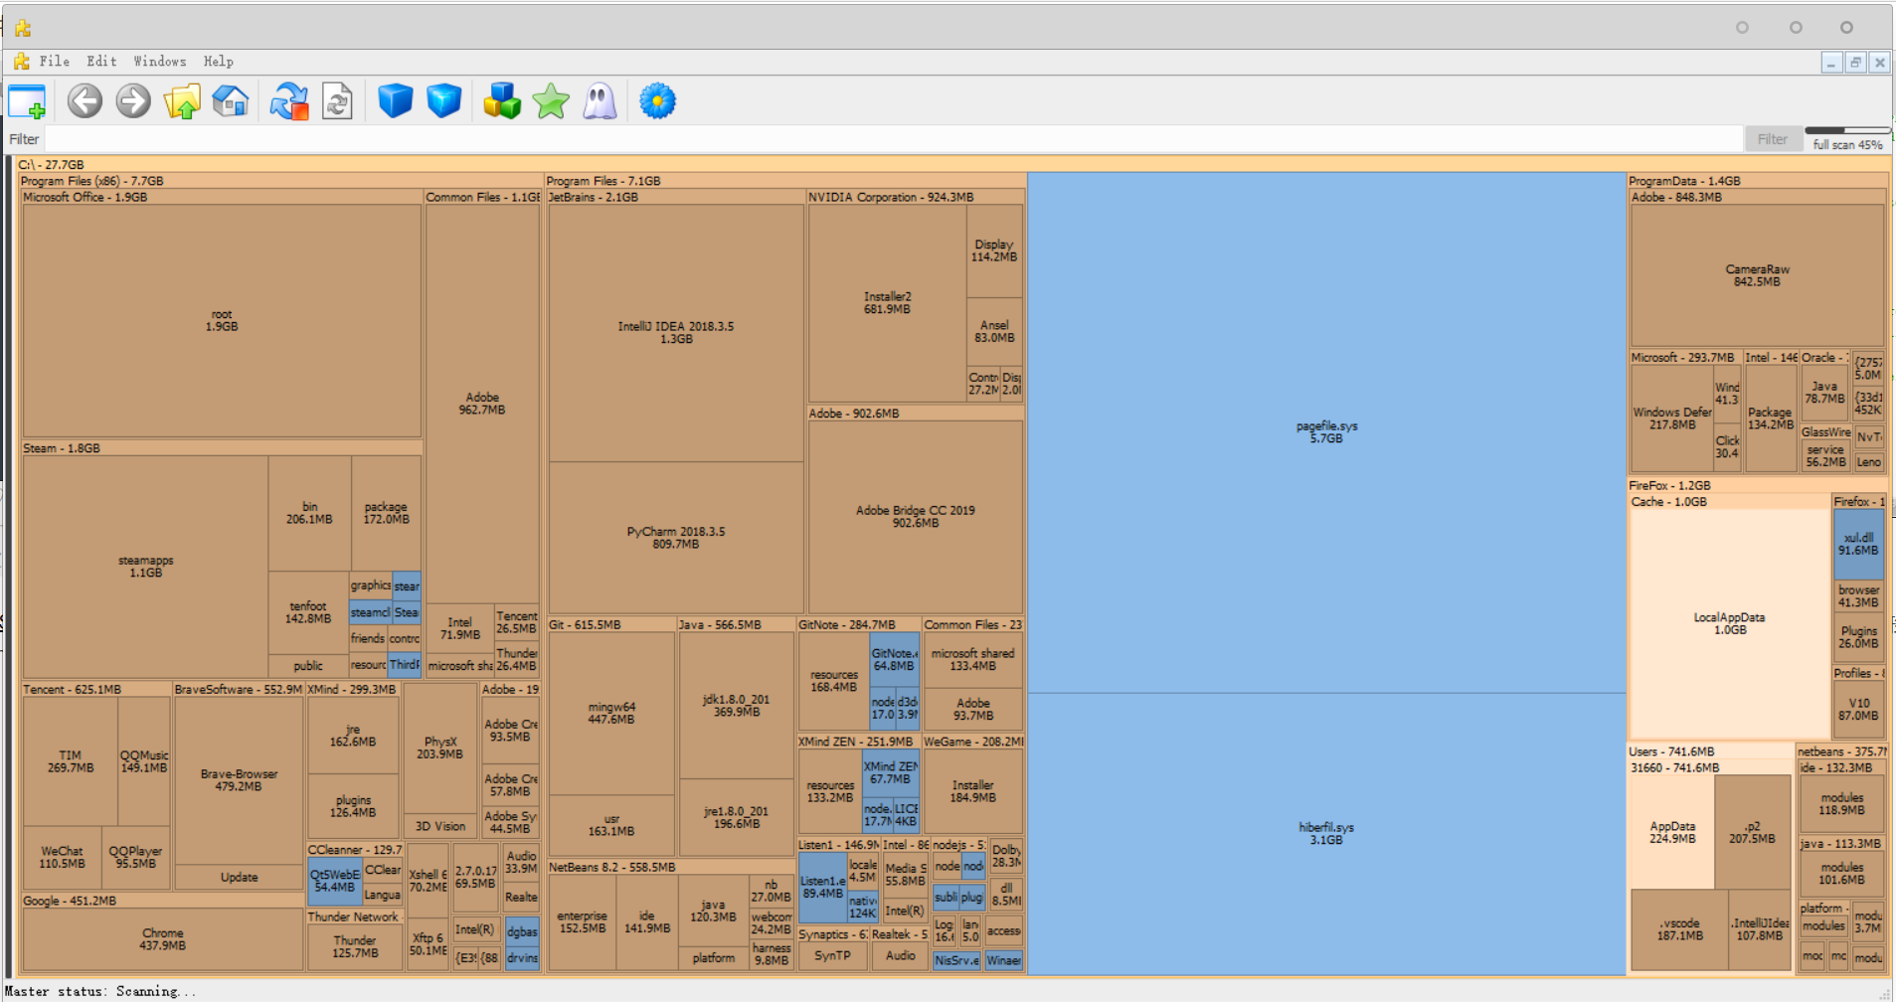Select the TIM 269.7MB block
The width and height of the screenshot is (1896, 1002).
pos(71,761)
